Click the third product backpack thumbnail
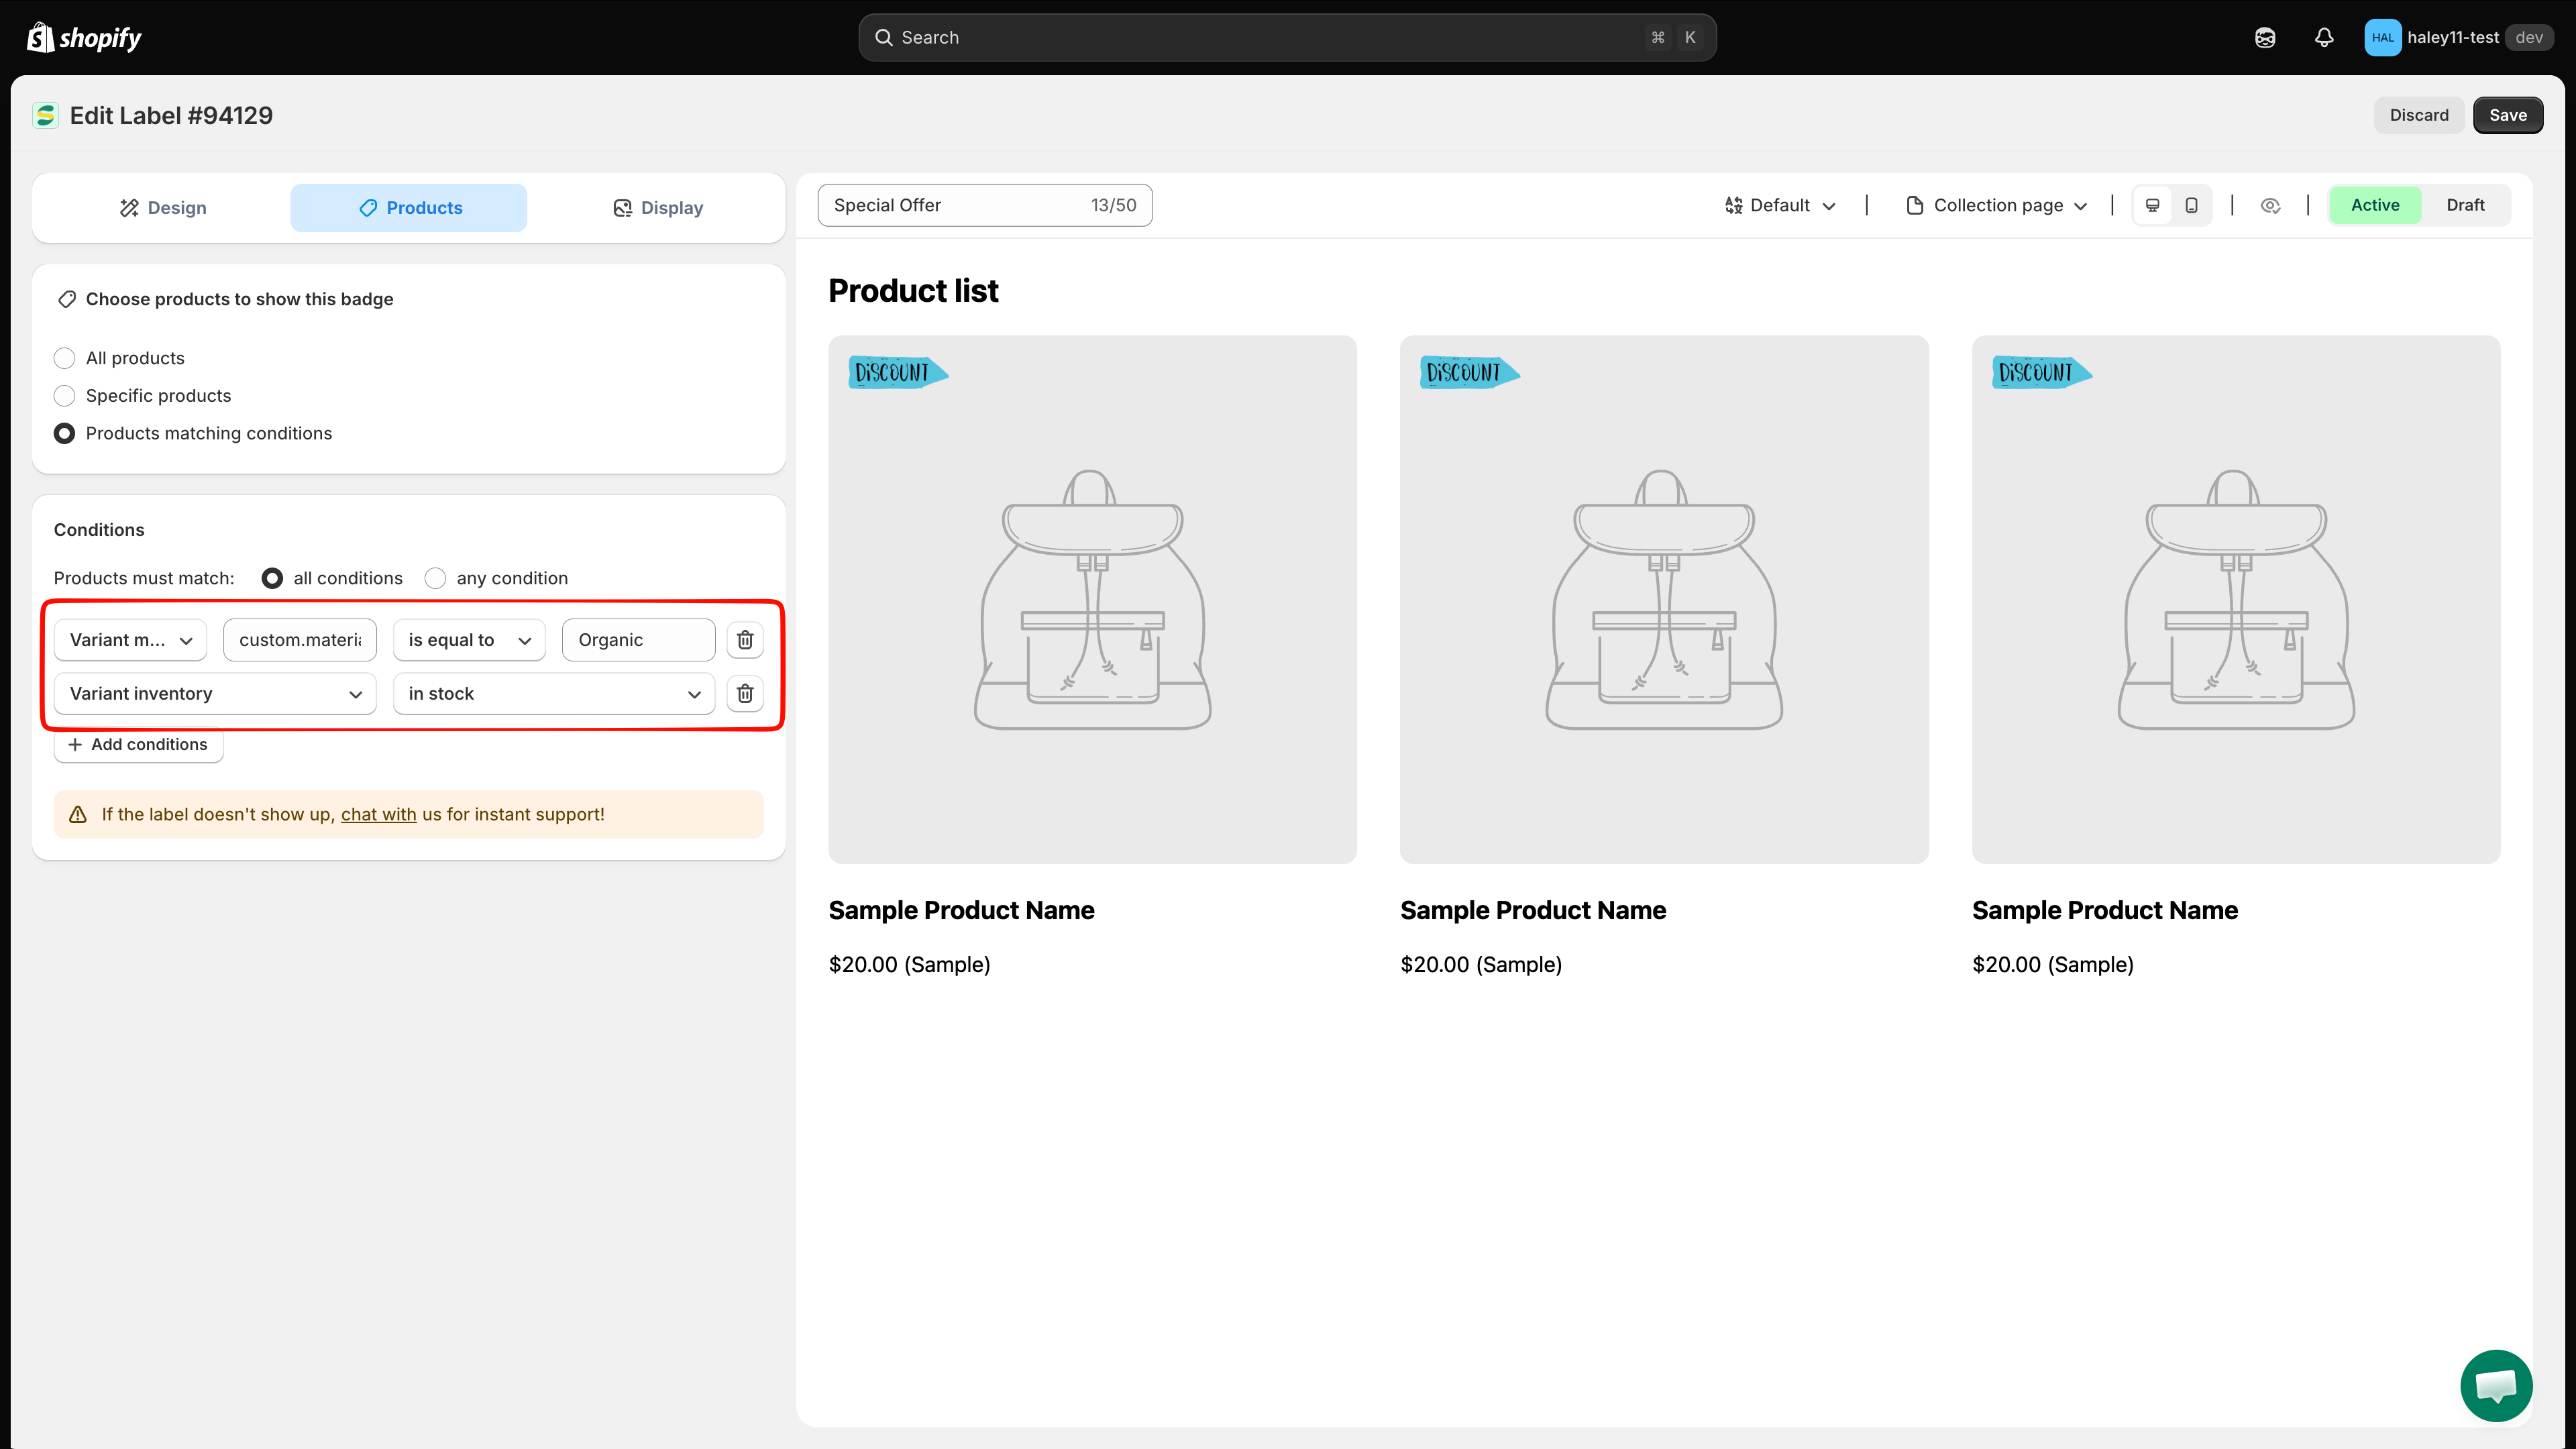 pyautogui.click(x=2236, y=600)
